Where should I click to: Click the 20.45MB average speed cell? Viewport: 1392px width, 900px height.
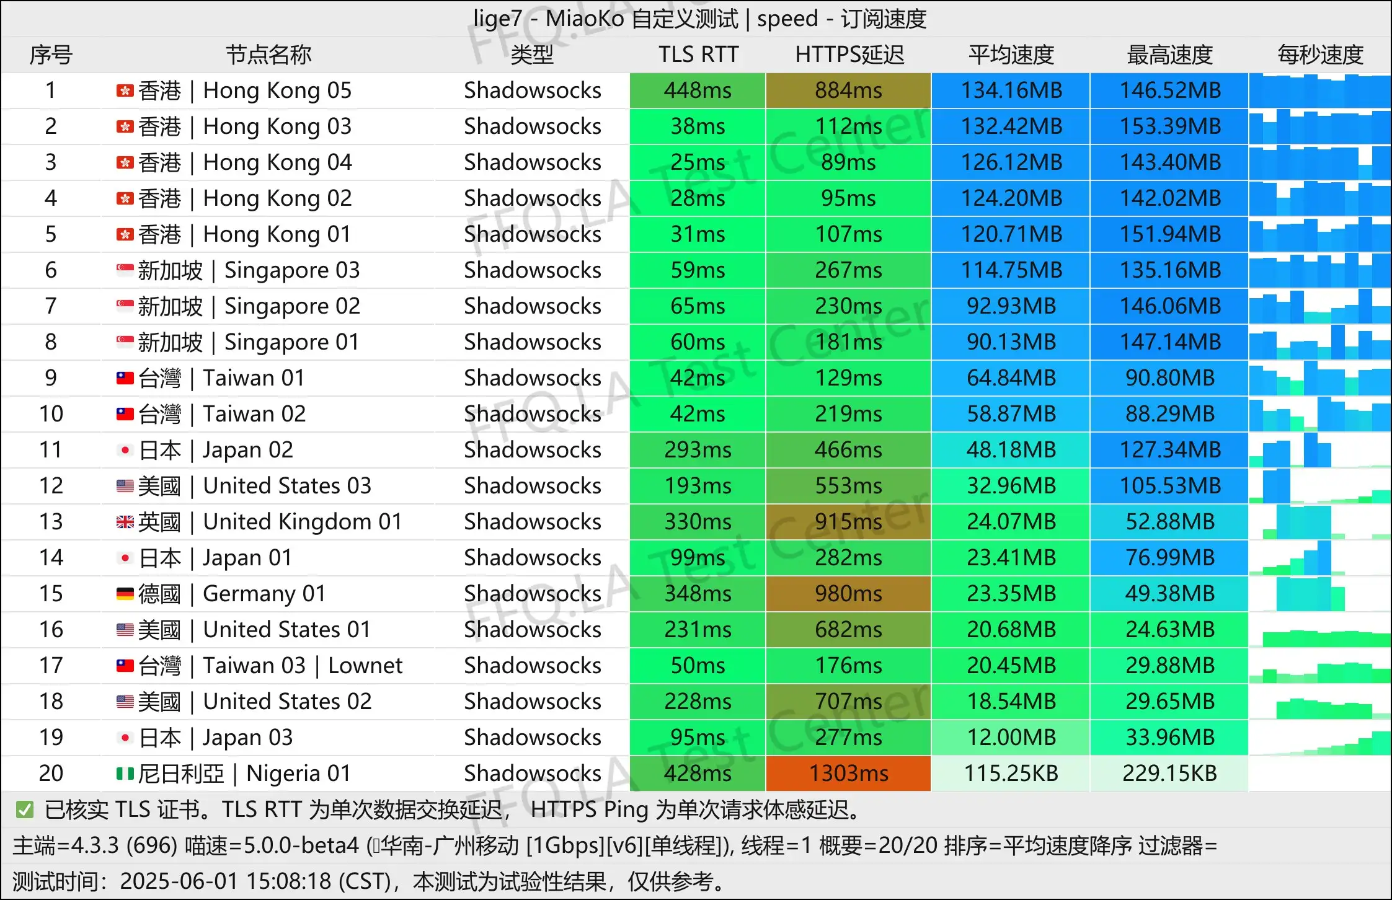click(1011, 666)
